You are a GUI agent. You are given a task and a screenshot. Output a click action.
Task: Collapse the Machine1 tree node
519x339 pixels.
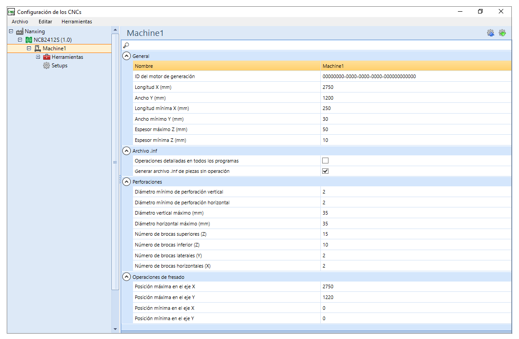click(29, 48)
